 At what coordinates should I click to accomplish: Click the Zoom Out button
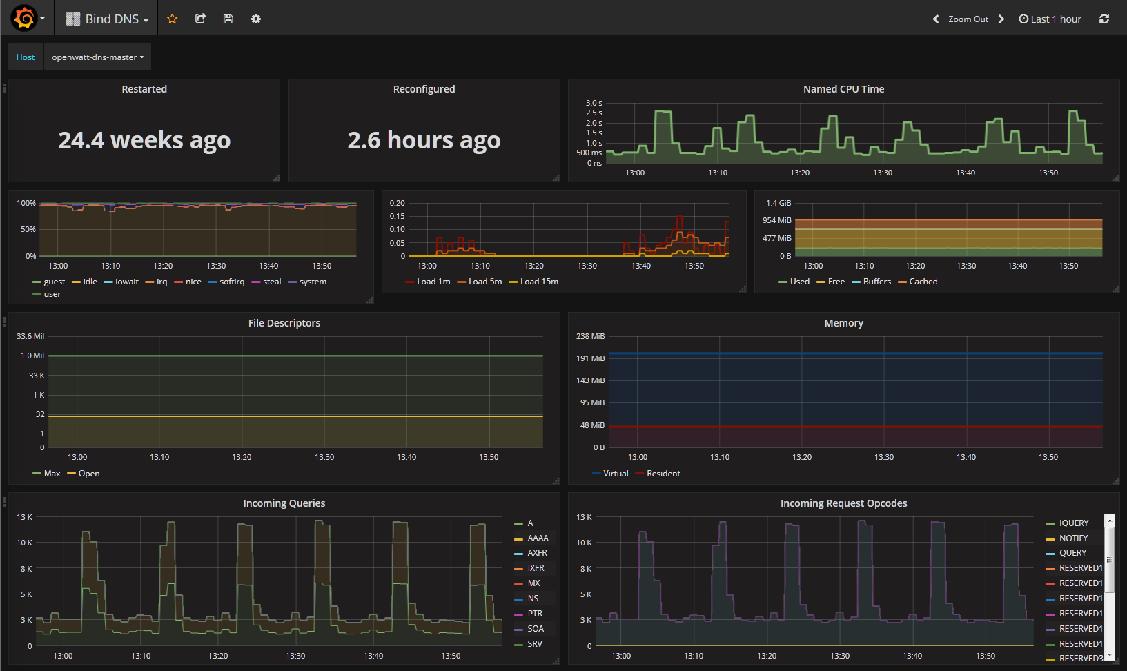968,19
